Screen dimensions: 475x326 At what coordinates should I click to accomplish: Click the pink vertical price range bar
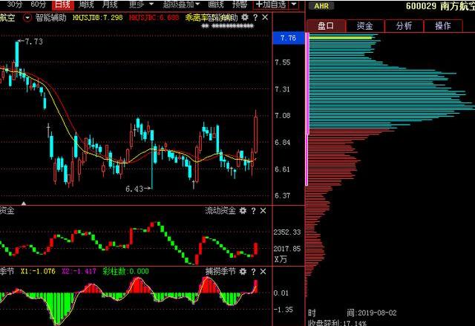pos(307,109)
